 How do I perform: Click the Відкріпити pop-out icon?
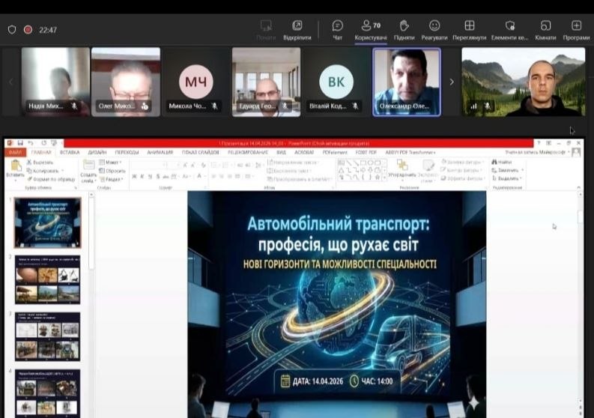pyautogui.click(x=297, y=29)
